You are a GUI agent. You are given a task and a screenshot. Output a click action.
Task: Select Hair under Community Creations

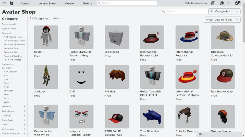[x=6, y=79]
